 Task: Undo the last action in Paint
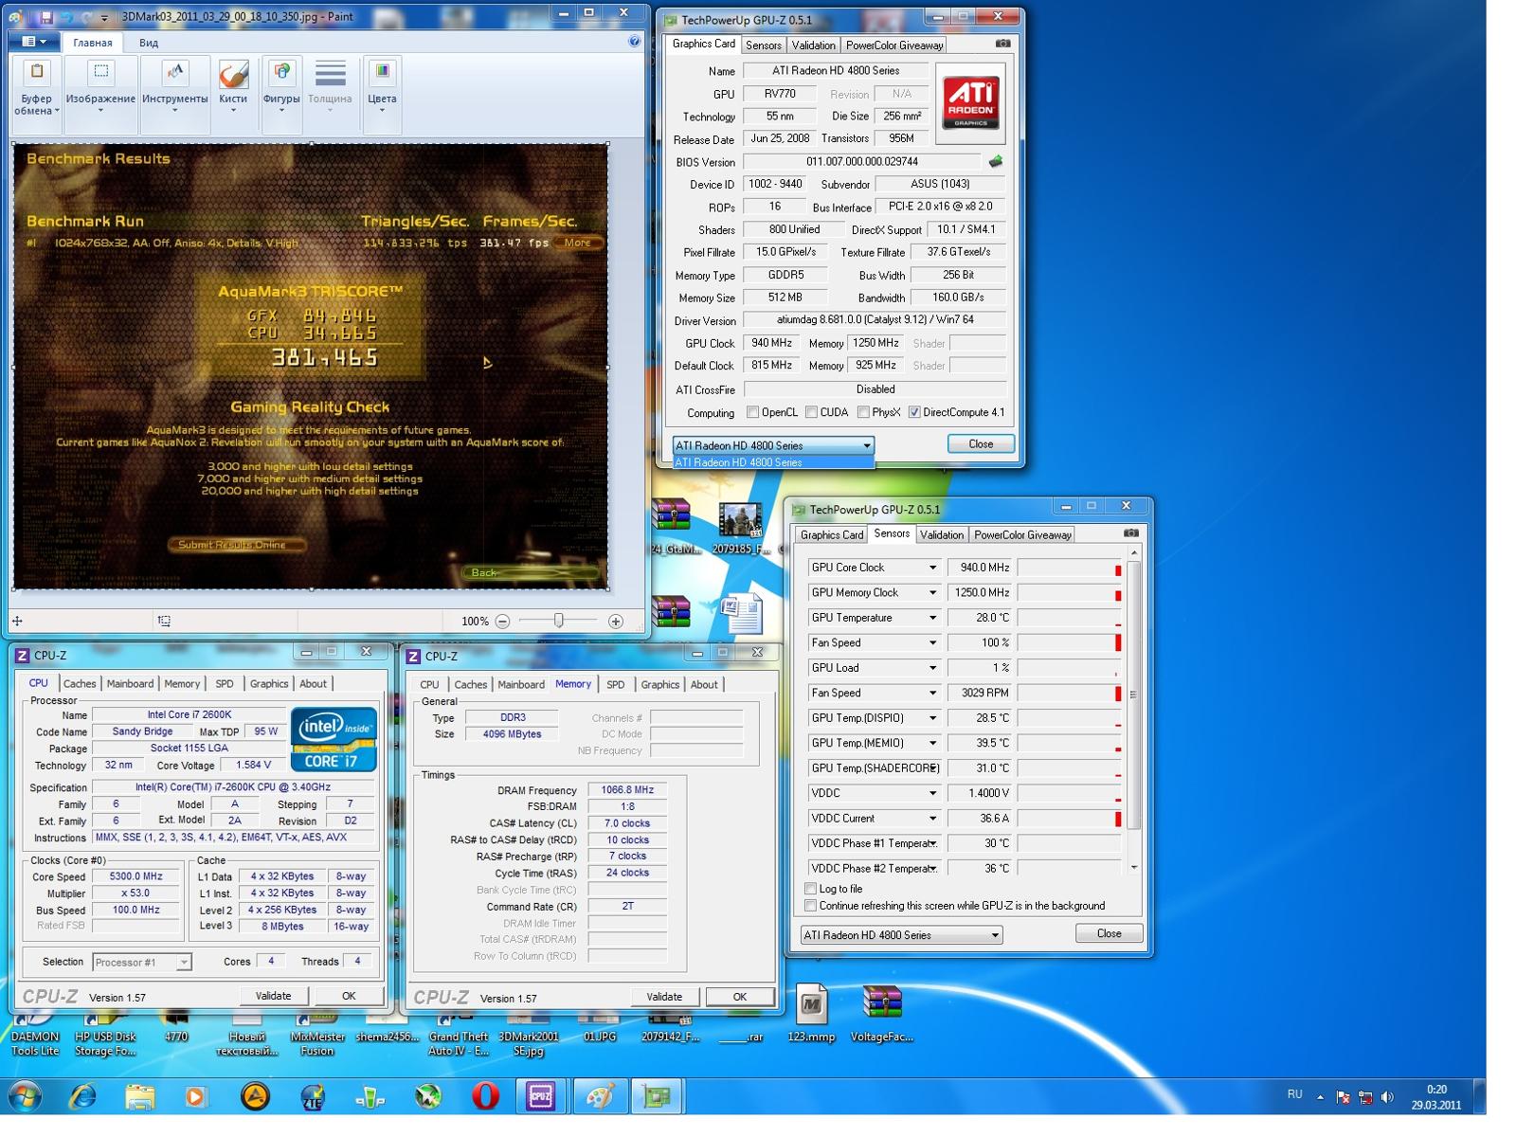[x=66, y=17]
